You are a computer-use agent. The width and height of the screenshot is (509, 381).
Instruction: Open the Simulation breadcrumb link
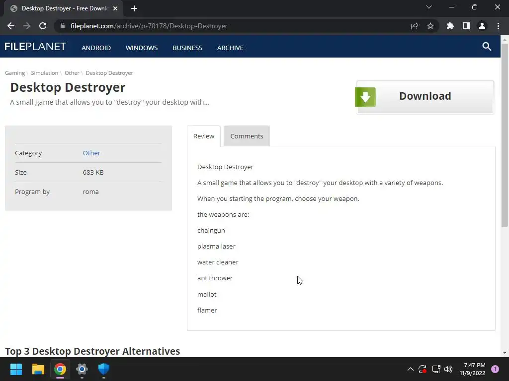tap(44, 73)
